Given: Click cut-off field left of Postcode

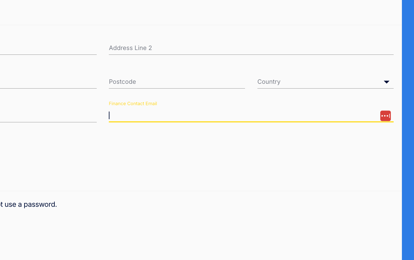Looking at the screenshot, I should 48,82.
